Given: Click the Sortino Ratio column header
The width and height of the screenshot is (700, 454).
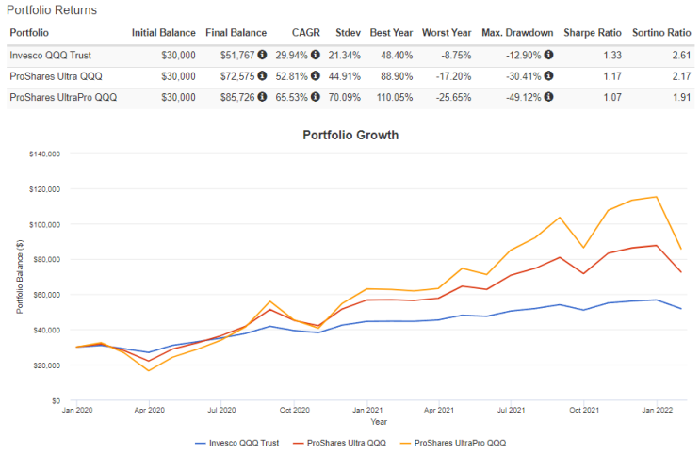Looking at the screenshot, I should pos(661,33).
